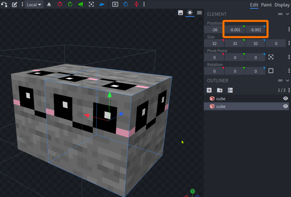Click the Add Cube icon in Outliner
Screen dimensions: 291x197
[x=209, y=90]
